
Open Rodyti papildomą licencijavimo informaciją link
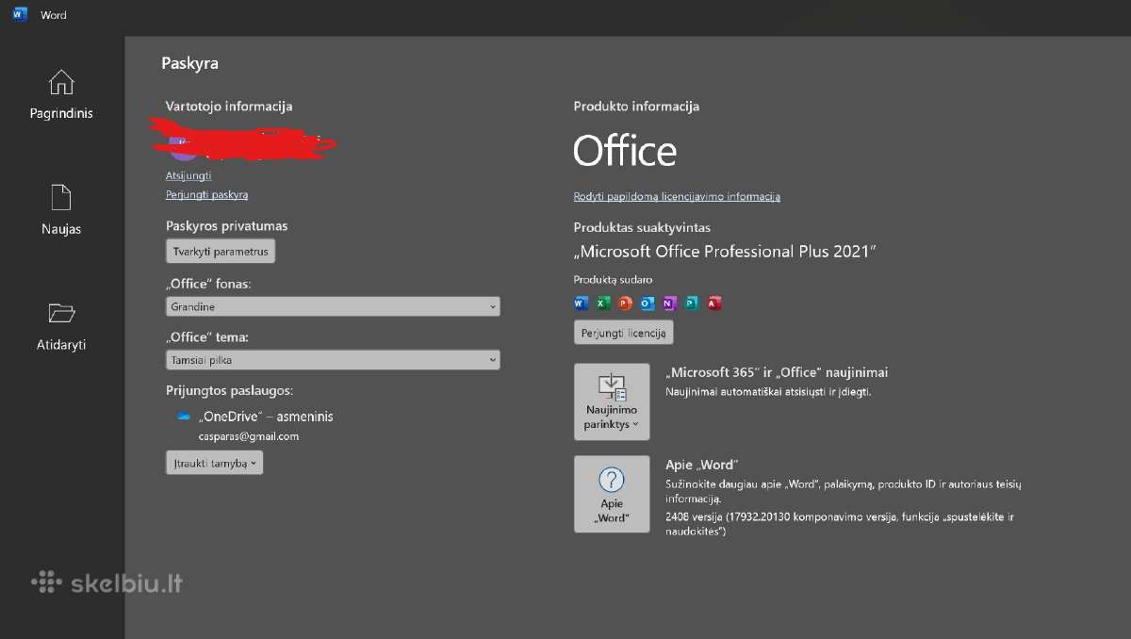click(x=677, y=196)
